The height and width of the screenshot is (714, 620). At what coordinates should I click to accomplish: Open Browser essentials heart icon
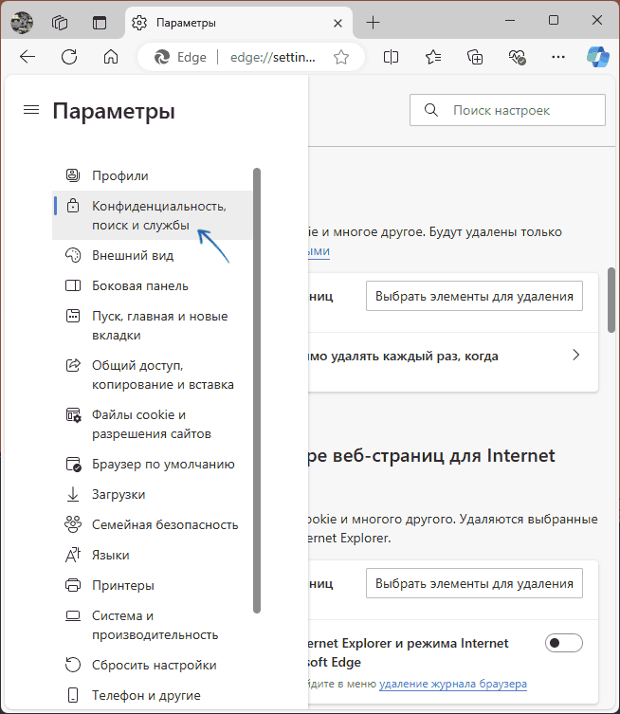(x=517, y=57)
